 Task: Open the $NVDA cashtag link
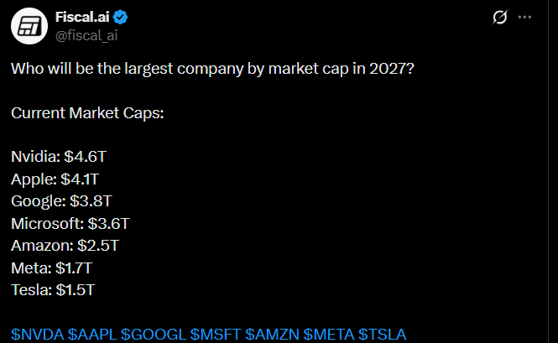pyautogui.click(x=36, y=335)
